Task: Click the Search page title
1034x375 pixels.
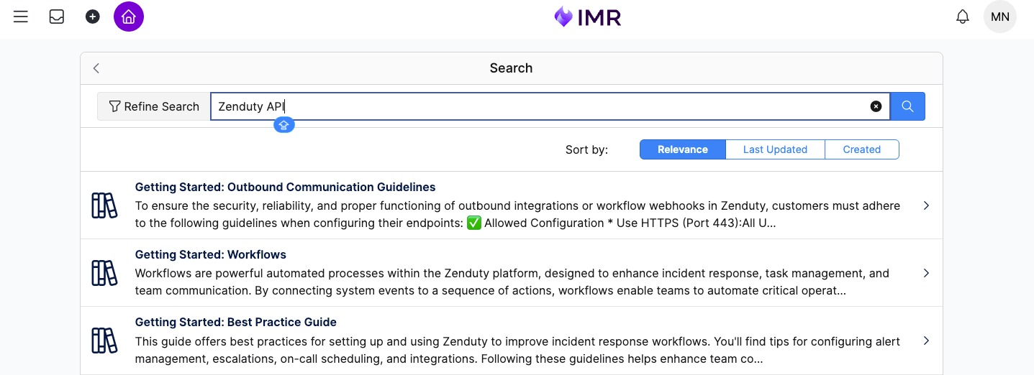Action: pos(511,68)
